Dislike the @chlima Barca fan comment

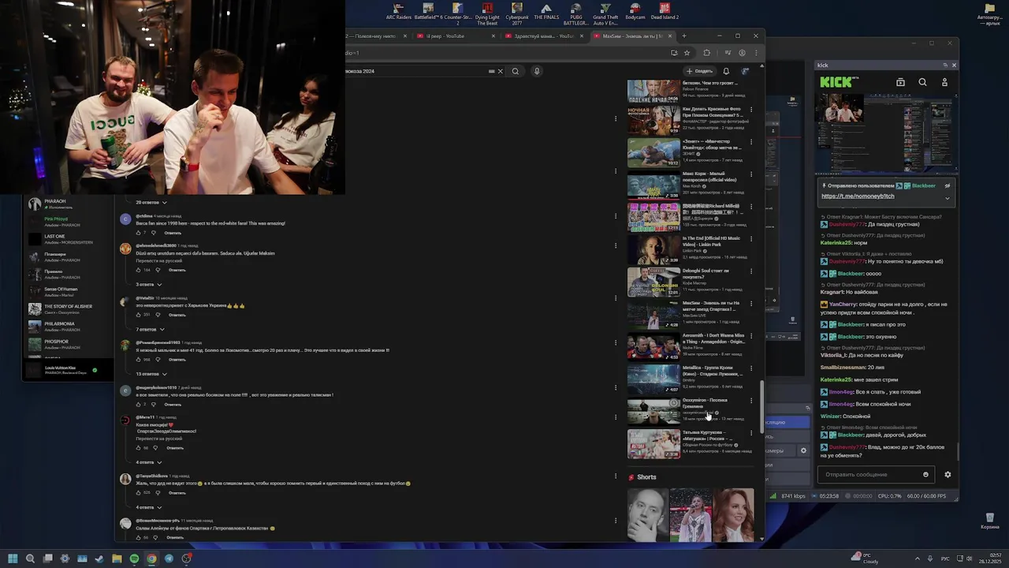pyautogui.click(x=153, y=233)
